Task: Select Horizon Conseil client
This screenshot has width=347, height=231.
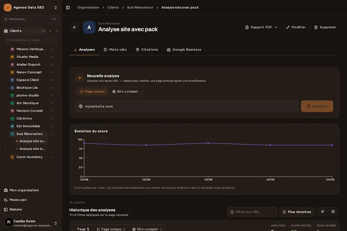Action: click(29, 111)
